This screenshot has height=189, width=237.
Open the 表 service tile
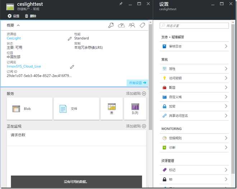112,109
